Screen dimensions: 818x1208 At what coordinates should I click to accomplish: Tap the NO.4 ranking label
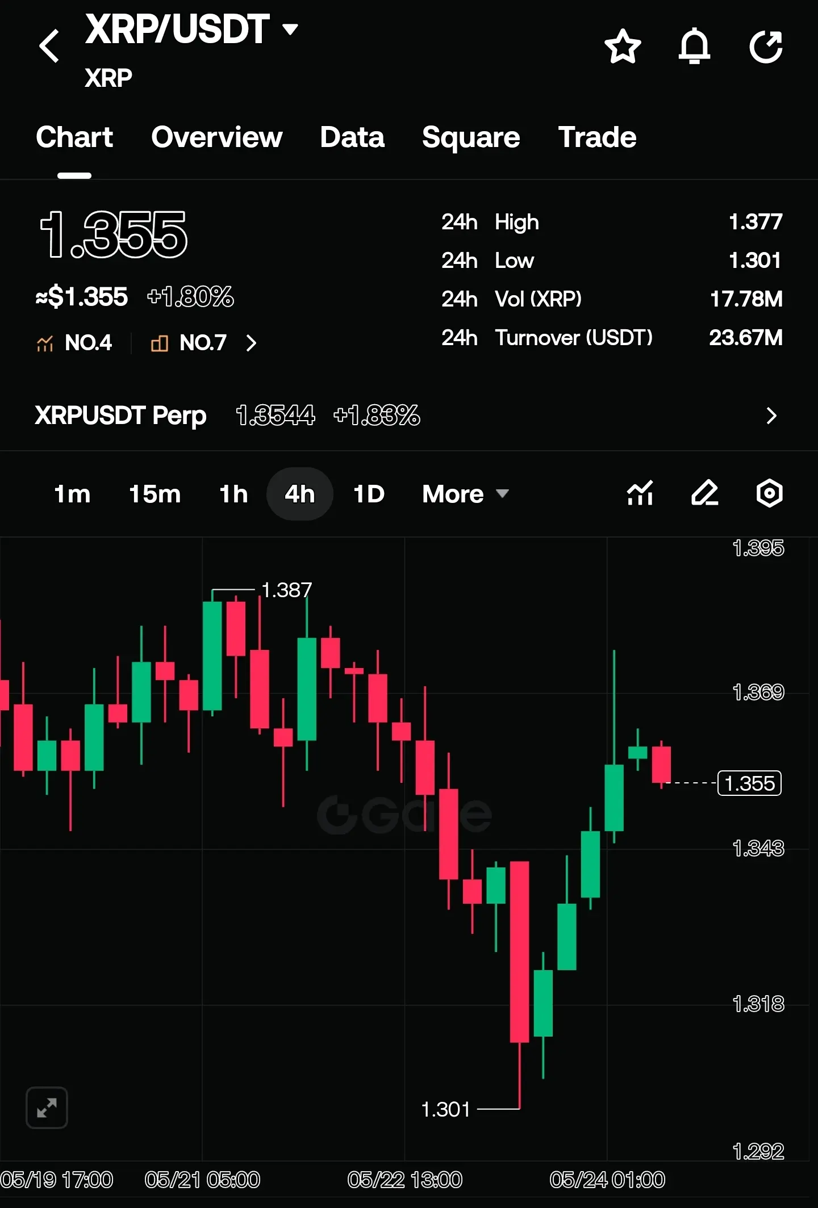tap(88, 343)
